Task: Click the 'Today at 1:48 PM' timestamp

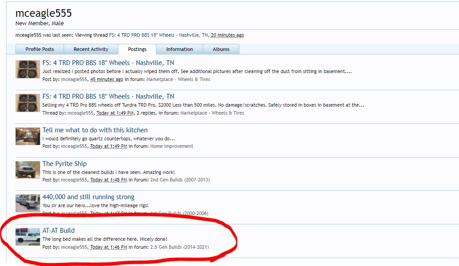Action: (x=109, y=180)
